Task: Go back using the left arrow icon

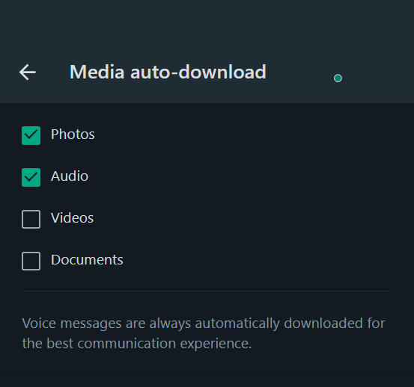Action: pyautogui.click(x=28, y=72)
